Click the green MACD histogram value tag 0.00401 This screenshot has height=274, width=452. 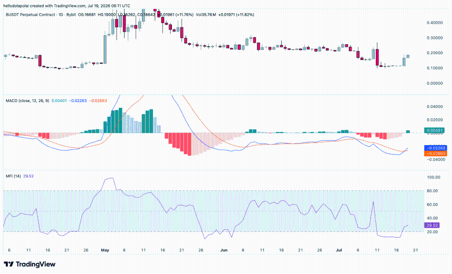point(435,130)
